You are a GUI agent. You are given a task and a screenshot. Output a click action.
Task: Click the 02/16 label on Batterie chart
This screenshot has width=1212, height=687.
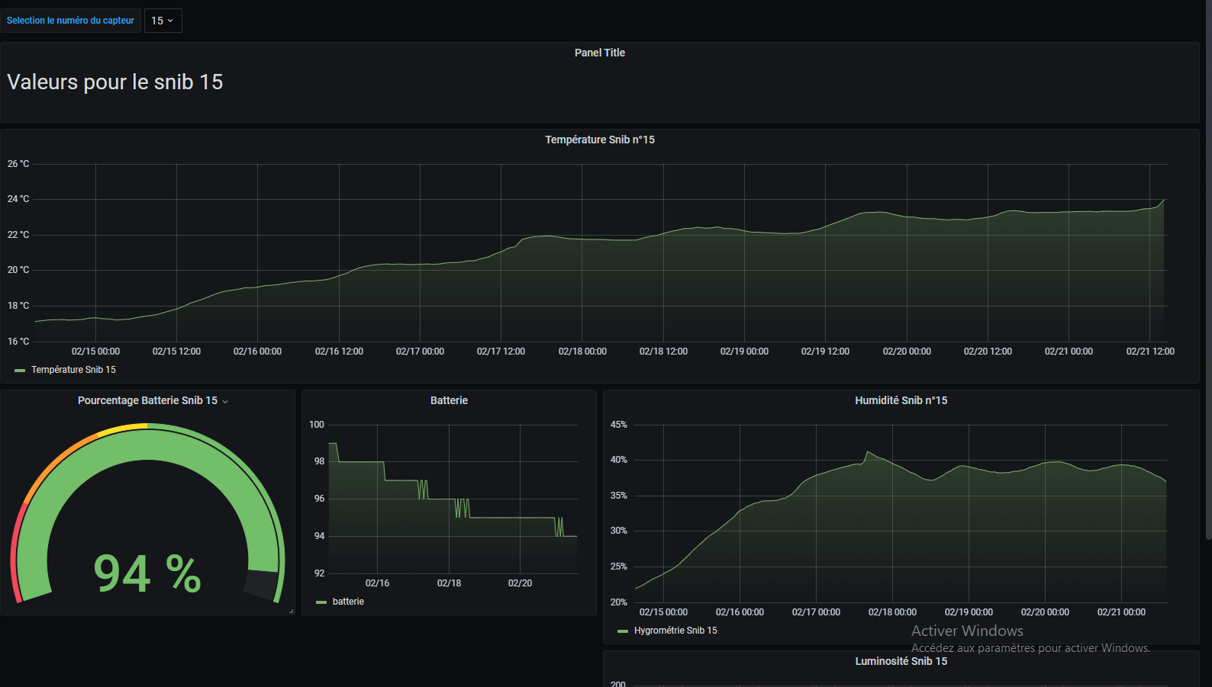[x=377, y=583]
